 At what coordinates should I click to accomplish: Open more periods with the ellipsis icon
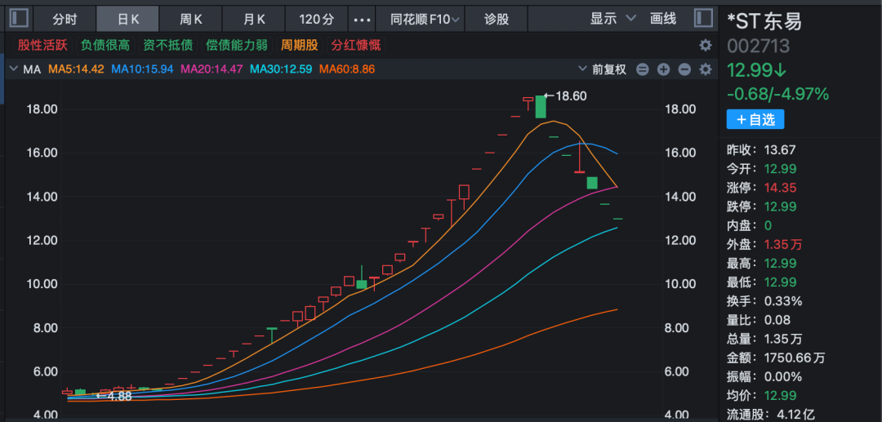tap(361, 19)
